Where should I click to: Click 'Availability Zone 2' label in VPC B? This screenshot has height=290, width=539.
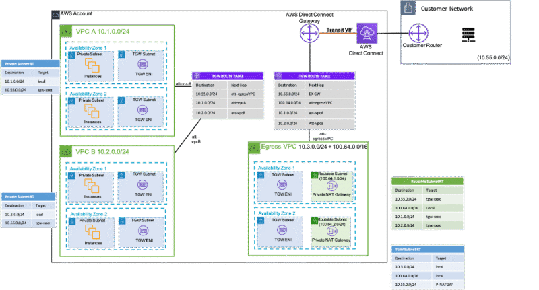point(89,214)
